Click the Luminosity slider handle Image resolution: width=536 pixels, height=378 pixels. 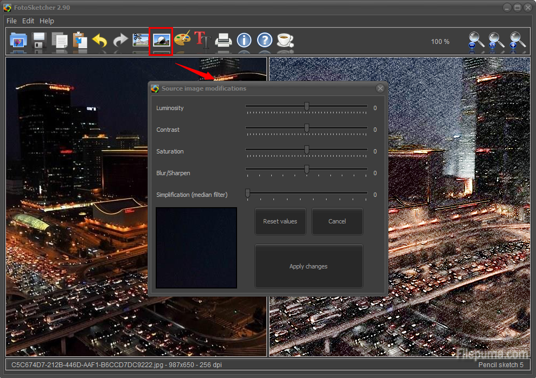click(x=307, y=107)
